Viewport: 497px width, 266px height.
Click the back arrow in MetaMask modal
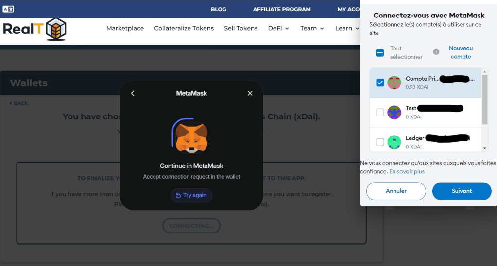click(x=133, y=93)
